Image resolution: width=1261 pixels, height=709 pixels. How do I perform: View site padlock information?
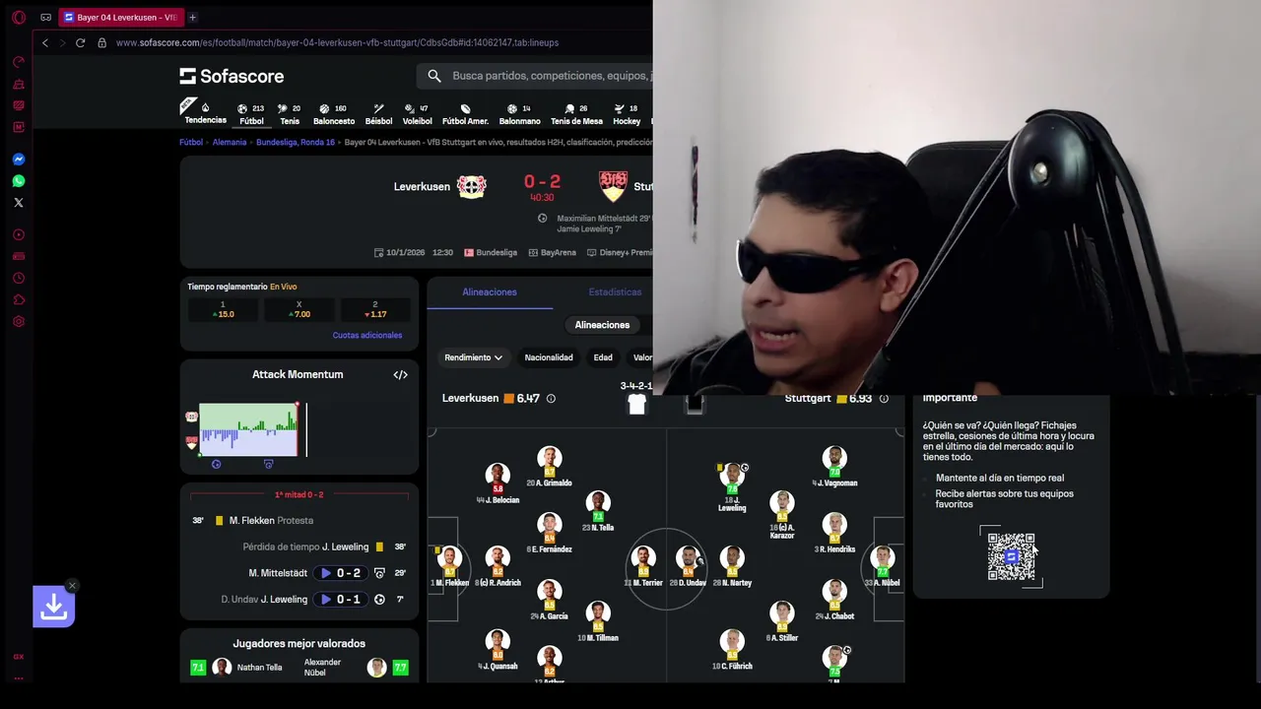coord(101,42)
